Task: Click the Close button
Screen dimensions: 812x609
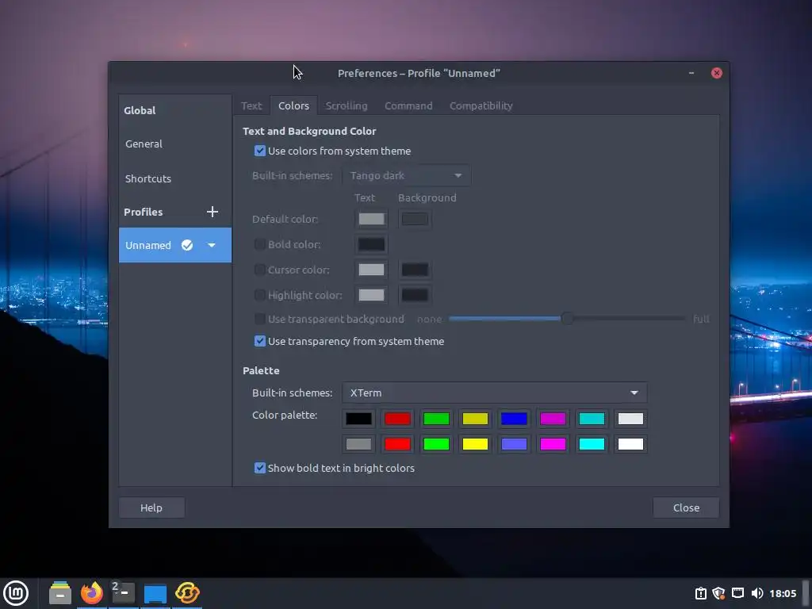Action: 686,508
